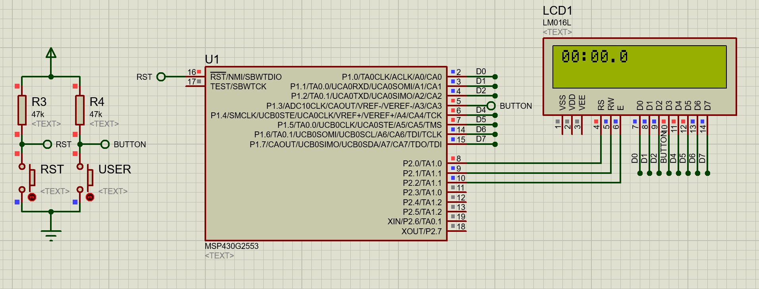
Task: Click the RST terminal circle at U1 pin 16
Action: (x=161, y=77)
